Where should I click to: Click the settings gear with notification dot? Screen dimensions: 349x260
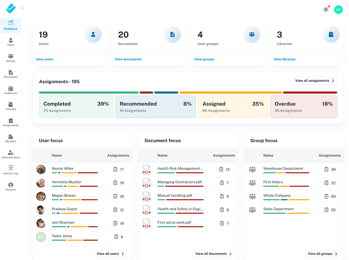coord(326,9)
